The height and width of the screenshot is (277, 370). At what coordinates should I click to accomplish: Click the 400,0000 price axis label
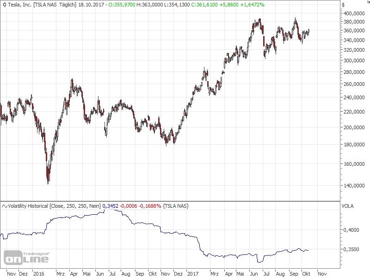pyautogui.click(x=354, y=13)
